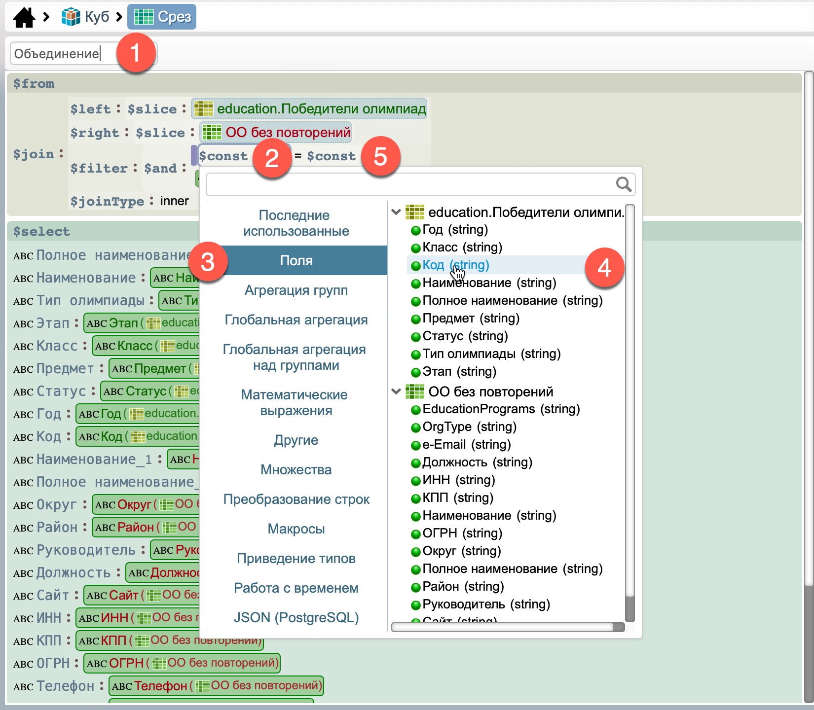
Task: Open the Агрегация групп category
Action: (x=296, y=290)
